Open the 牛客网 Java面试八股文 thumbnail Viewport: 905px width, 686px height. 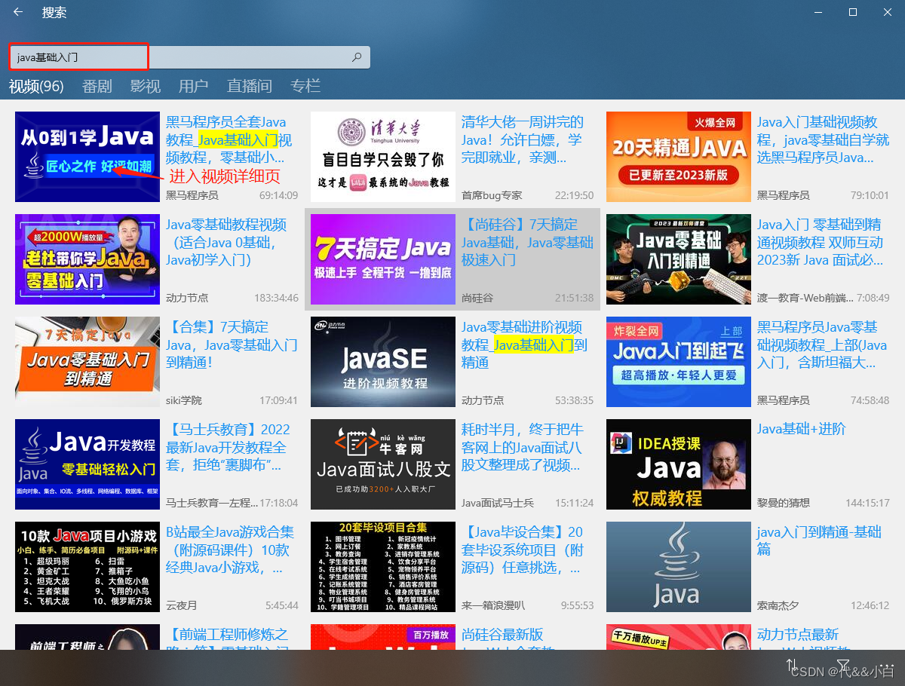[383, 464]
